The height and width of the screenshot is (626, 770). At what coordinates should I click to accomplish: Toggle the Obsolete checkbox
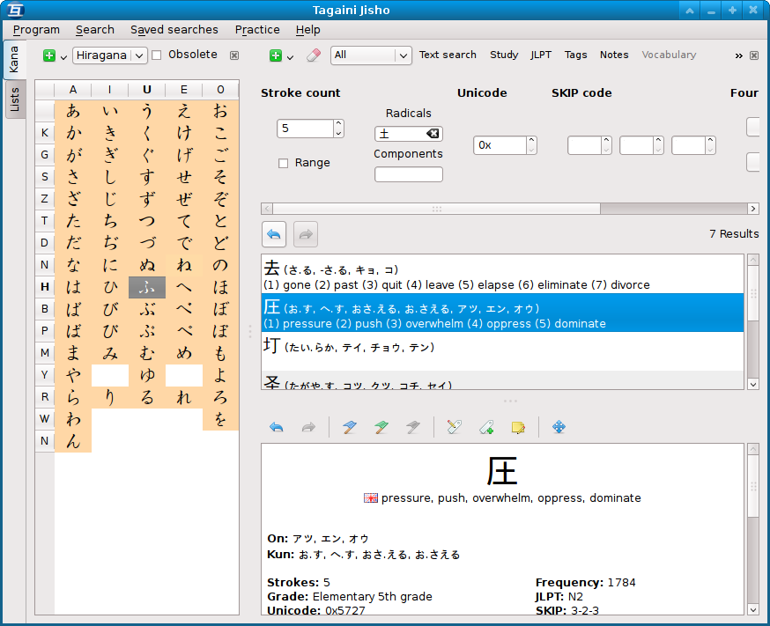(x=157, y=55)
